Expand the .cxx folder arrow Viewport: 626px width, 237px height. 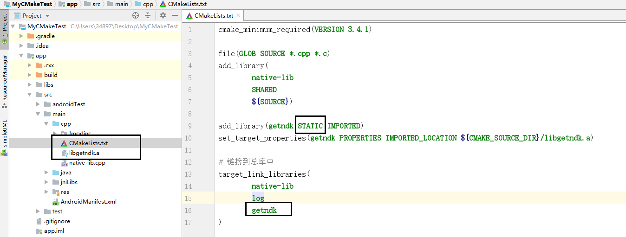[x=30, y=65]
